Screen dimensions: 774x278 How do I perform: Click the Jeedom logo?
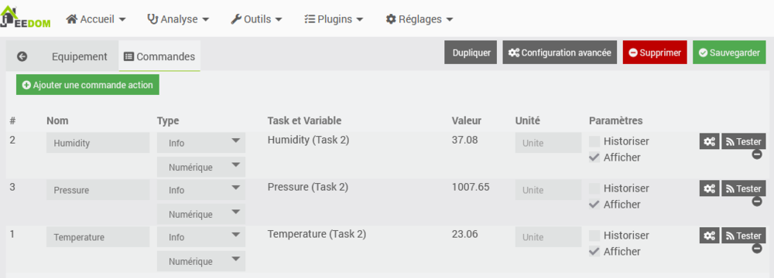click(26, 17)
